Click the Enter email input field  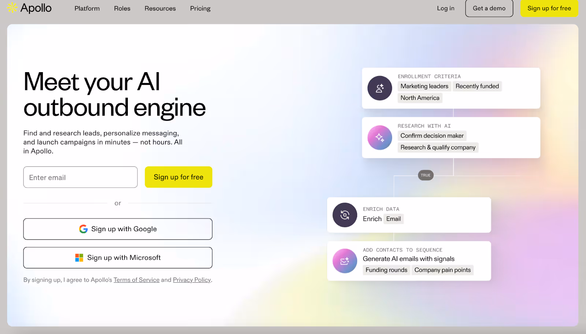click(80, 177)
